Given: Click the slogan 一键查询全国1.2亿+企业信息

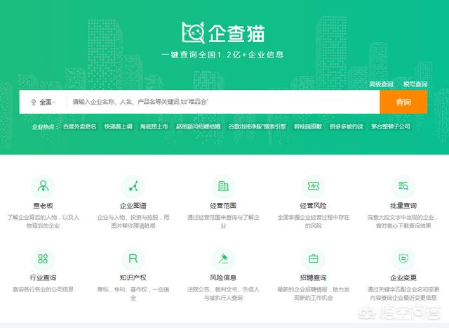Looking at the screenshot, I should pos(222,55).
